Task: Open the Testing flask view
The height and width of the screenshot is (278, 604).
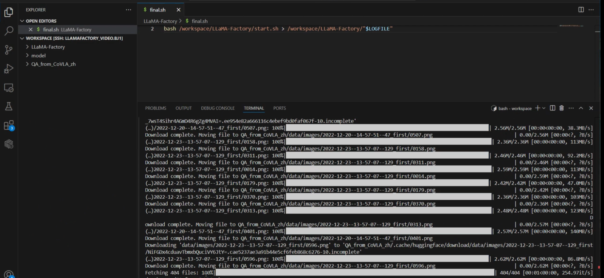Action: pyautogui.click(x=9, y=106)
